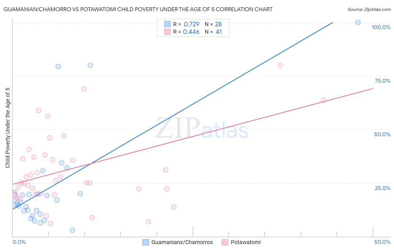Click the pink swatch in the bottom Potawatomi legend
This screenshot has height=250, width=394.
225,242
